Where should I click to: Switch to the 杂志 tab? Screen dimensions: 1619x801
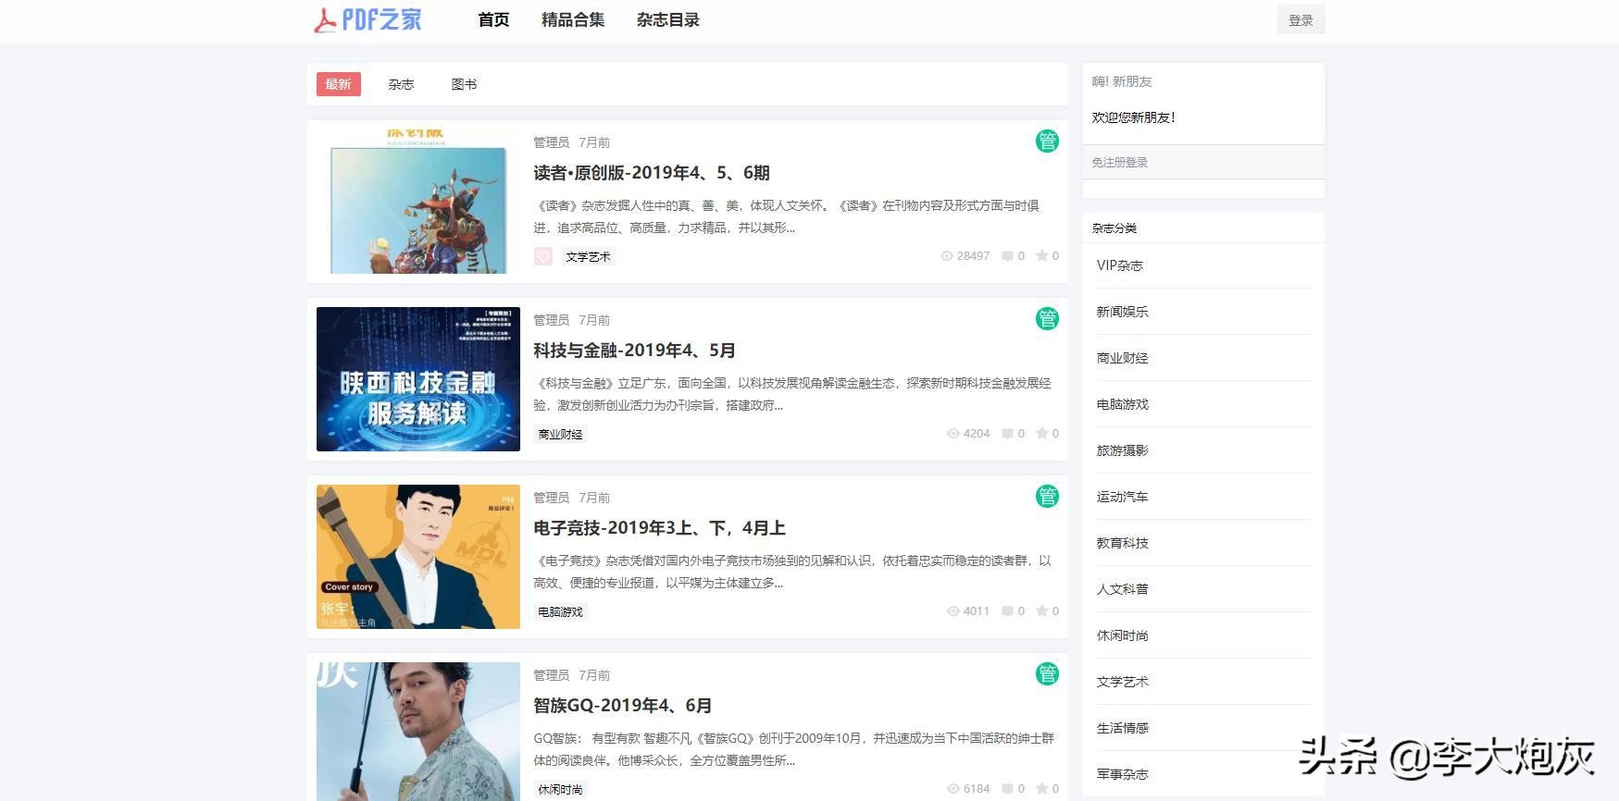pyautogui.click(x=401, y=84)
